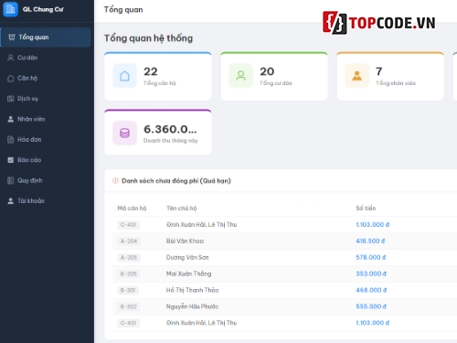Click the B-205 apartment code tag
Viewport: 457px width, 343px height.
pos(129,273)
